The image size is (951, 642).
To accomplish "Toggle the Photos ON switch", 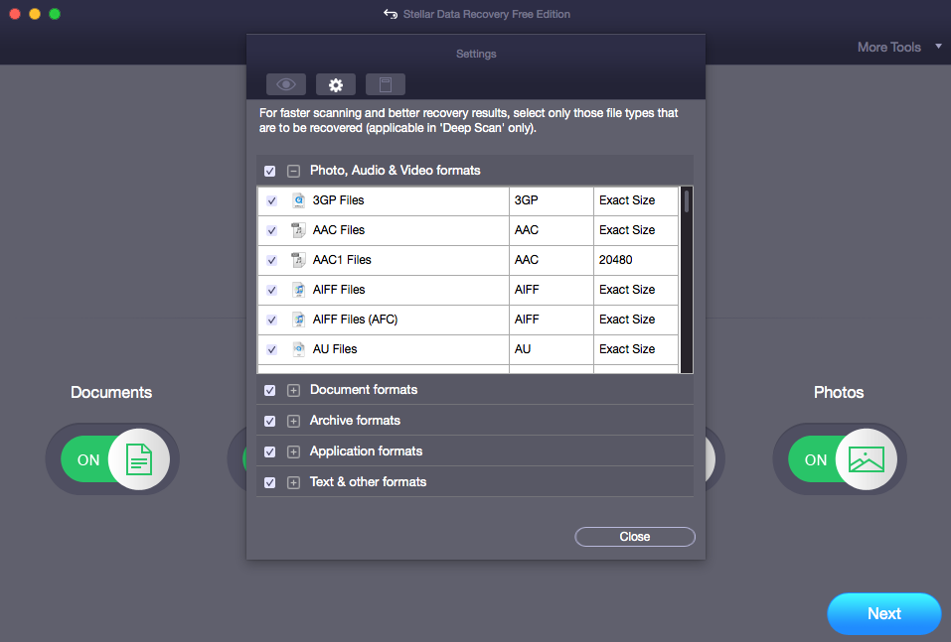I will pyautogui.click(x=841, y=459).
